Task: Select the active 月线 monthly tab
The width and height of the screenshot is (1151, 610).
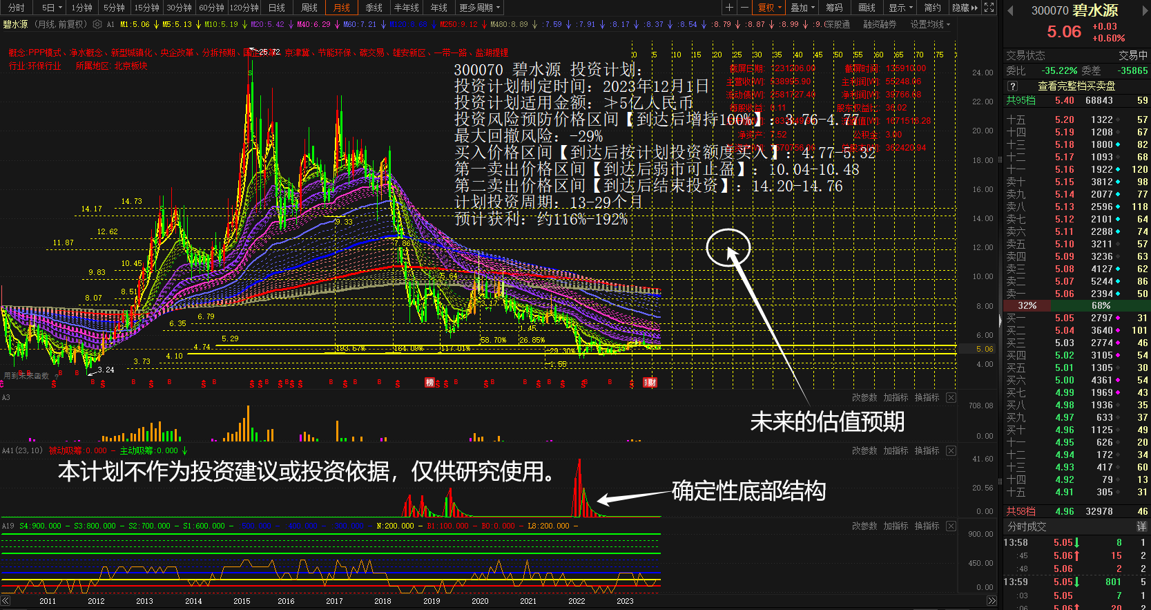Action: pos(342,8)
